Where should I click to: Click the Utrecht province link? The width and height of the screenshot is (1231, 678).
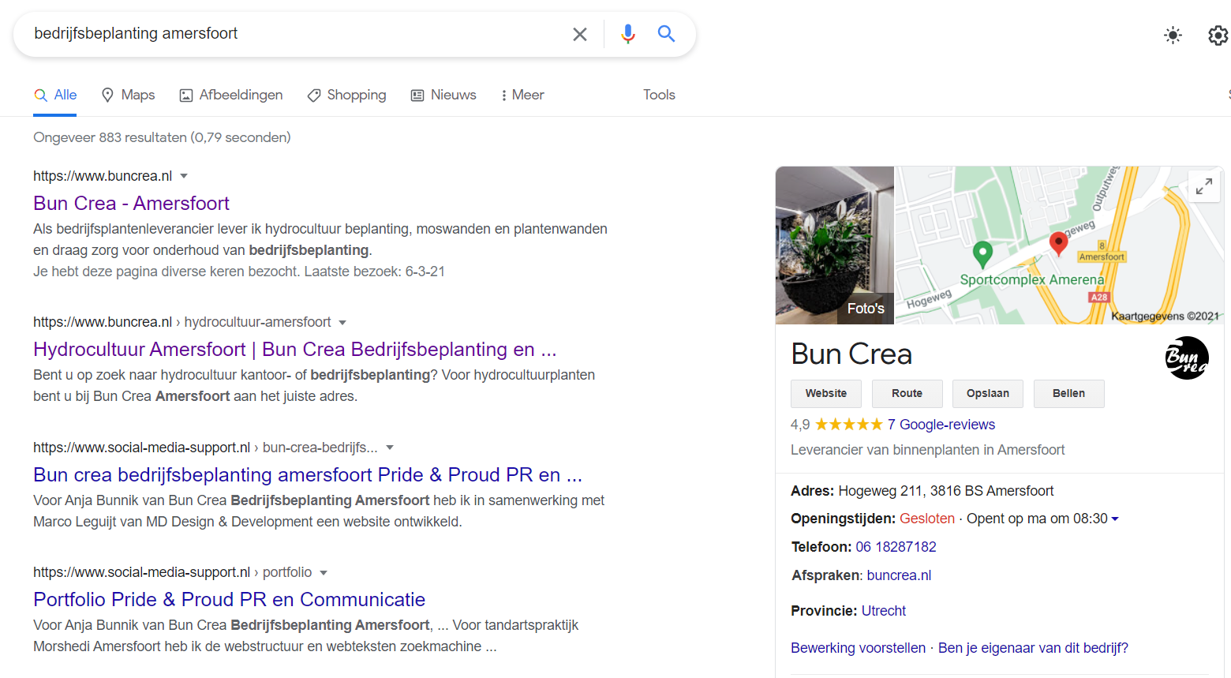point(884,611)
